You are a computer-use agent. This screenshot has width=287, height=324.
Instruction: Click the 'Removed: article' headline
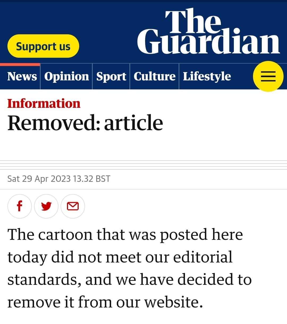pos(85,123)
